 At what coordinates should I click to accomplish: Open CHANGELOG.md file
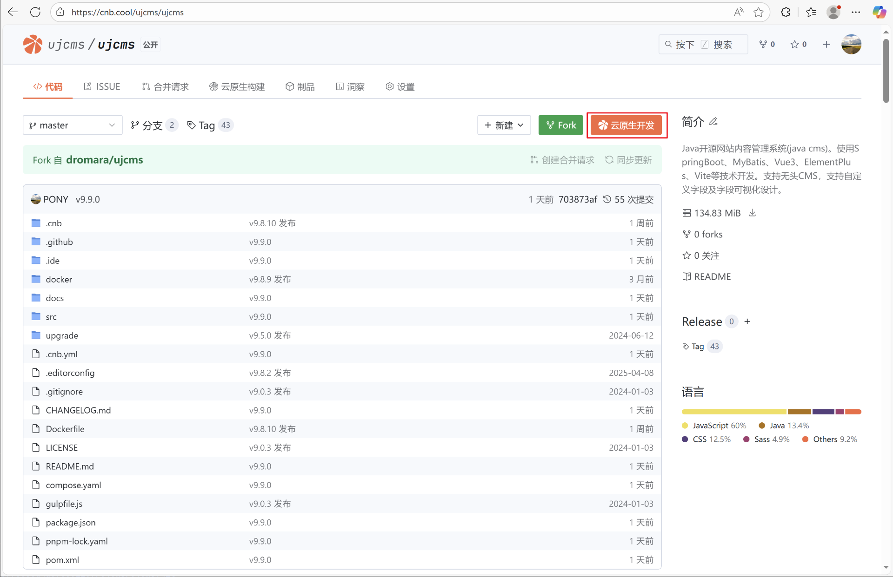coord(78,410)
